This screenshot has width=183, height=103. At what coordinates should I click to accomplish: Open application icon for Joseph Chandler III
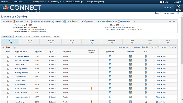click(110, 97)
